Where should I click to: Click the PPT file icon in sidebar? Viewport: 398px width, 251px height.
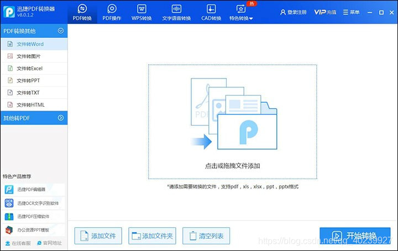coord(10,81)
